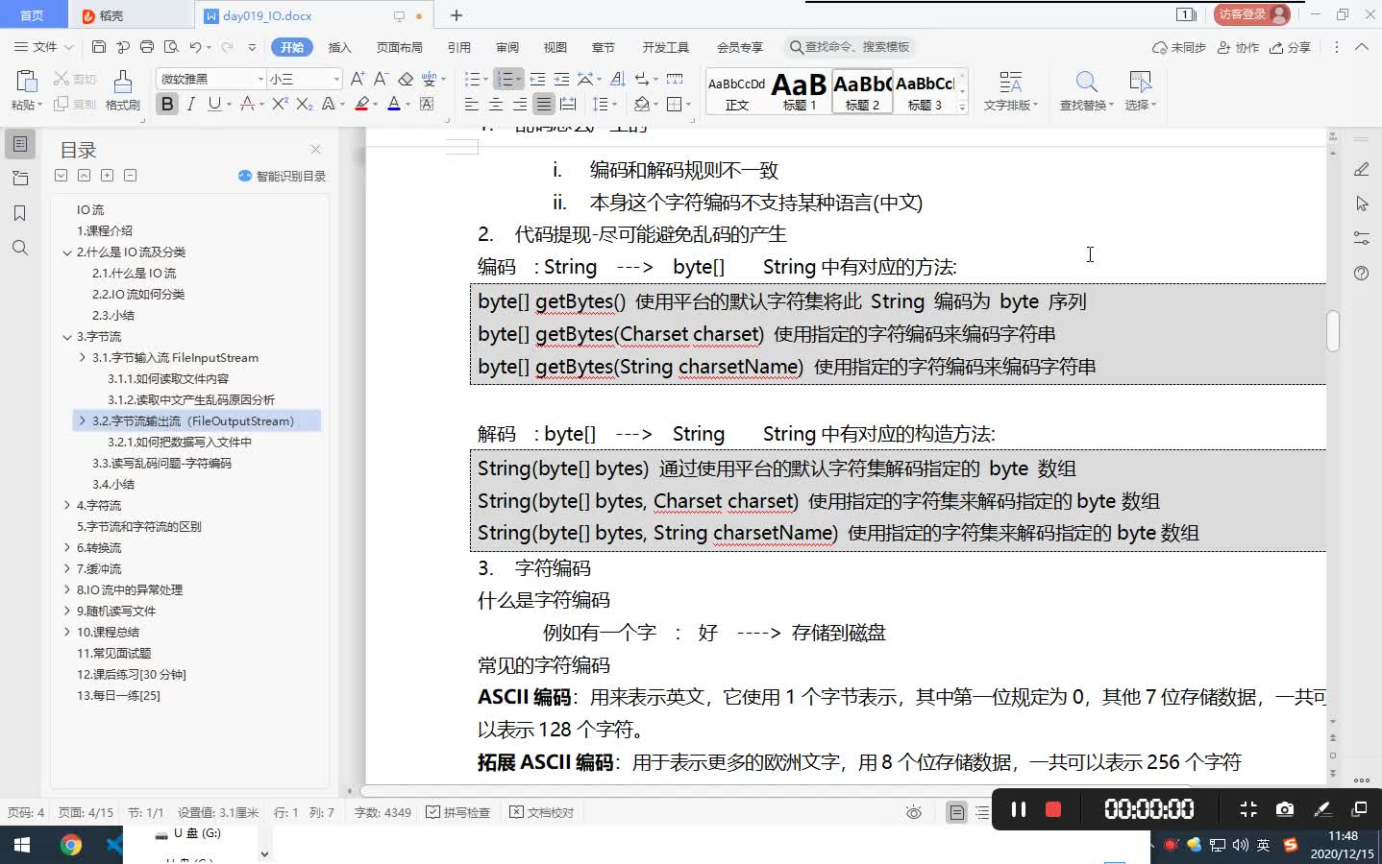Screen dimensions: 1382x864
Task: Center align the text
Action: (495, 104)
